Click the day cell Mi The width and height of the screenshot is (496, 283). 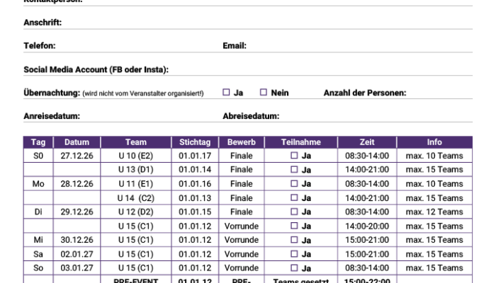click(x=38, y=240)
